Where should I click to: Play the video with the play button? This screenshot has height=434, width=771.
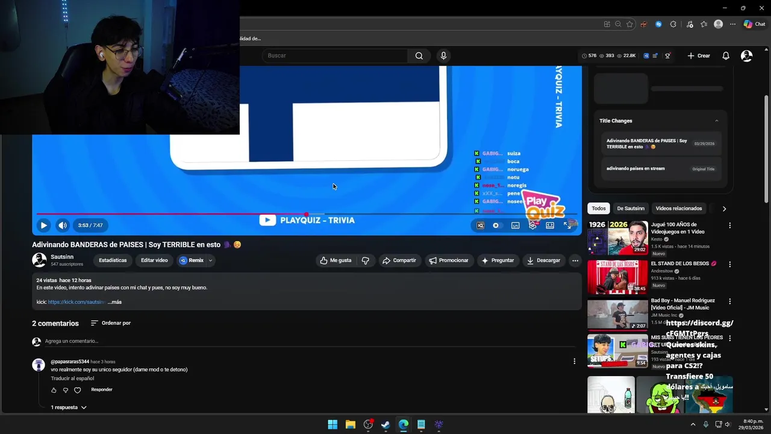coord(43,225)
